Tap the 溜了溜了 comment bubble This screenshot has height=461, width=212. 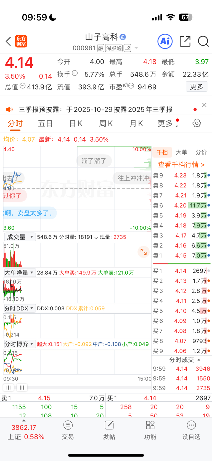[x=94, y=161]
